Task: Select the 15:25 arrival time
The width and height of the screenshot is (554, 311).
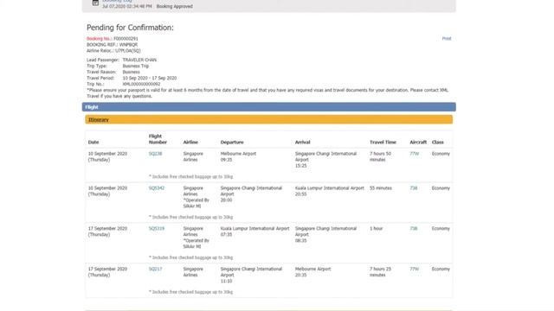Action: coord(300,166)
